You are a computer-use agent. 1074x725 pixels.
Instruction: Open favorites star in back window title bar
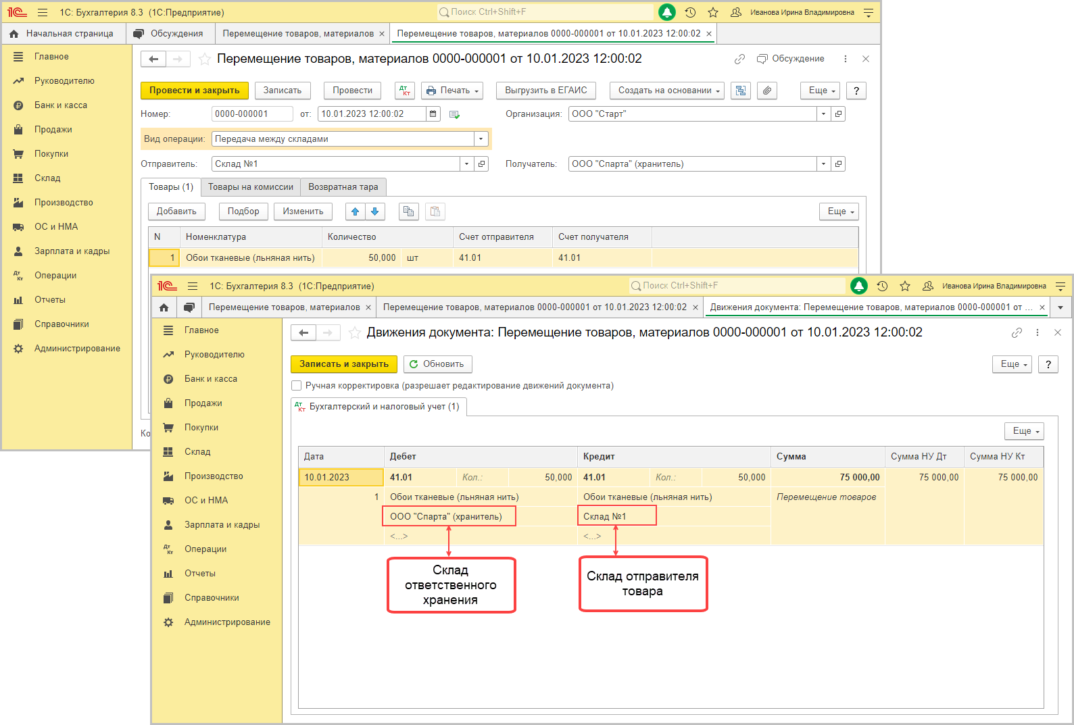coord(713,12)
